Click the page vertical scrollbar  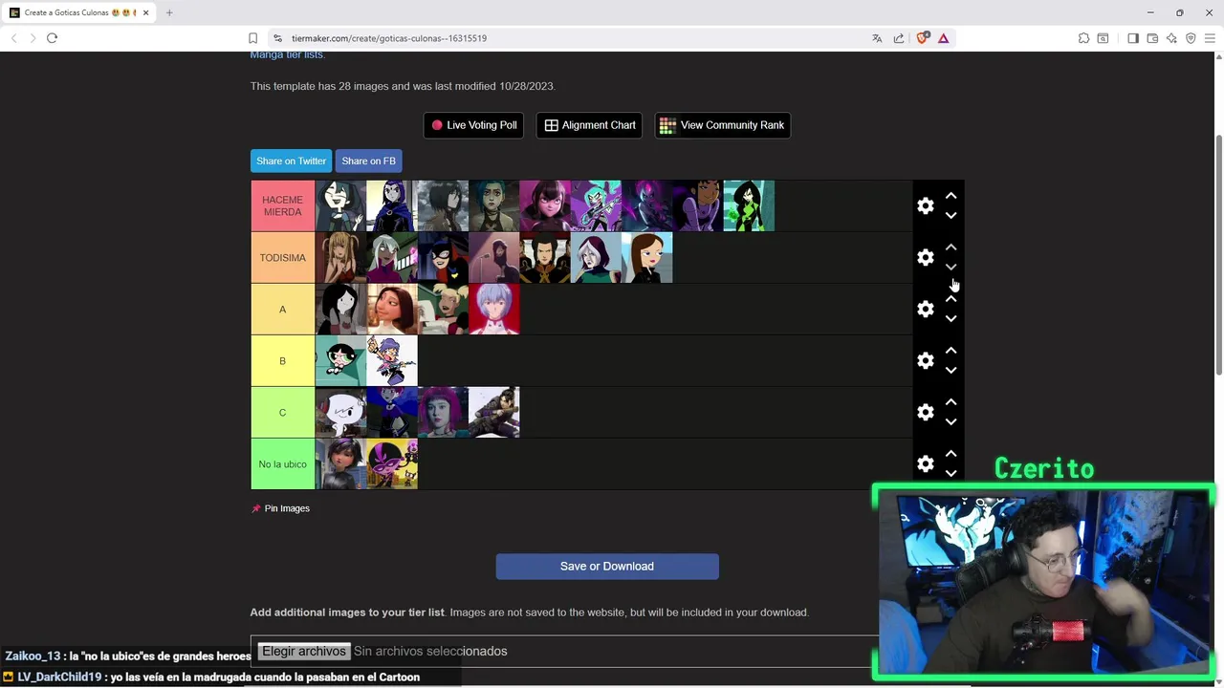tap(1218, 255)
